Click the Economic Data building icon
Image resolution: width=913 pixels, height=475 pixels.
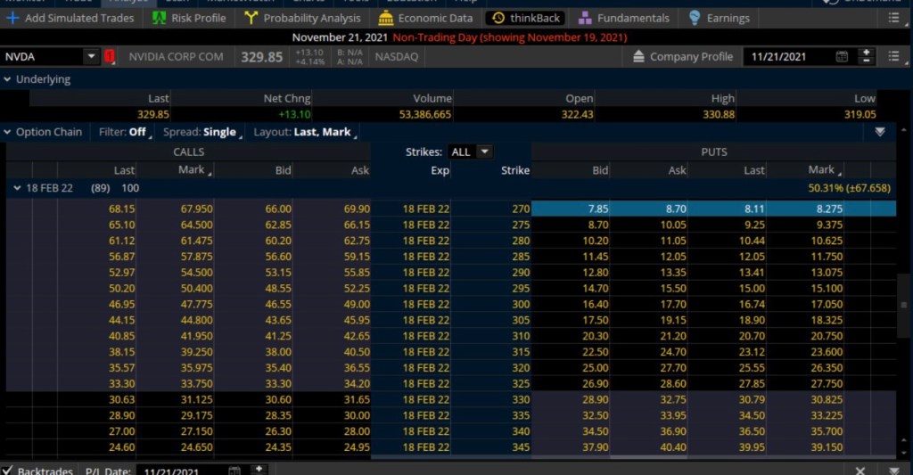(385, 18)
